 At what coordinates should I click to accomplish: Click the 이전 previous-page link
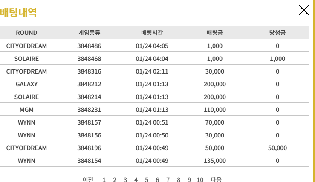pyautogui.click(x=88, y=179)
